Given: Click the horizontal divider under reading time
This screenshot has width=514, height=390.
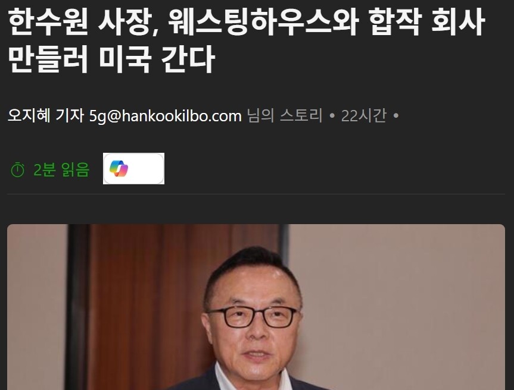Looking at the screenshot, I should pyautogui.click(x=256, y=194).
